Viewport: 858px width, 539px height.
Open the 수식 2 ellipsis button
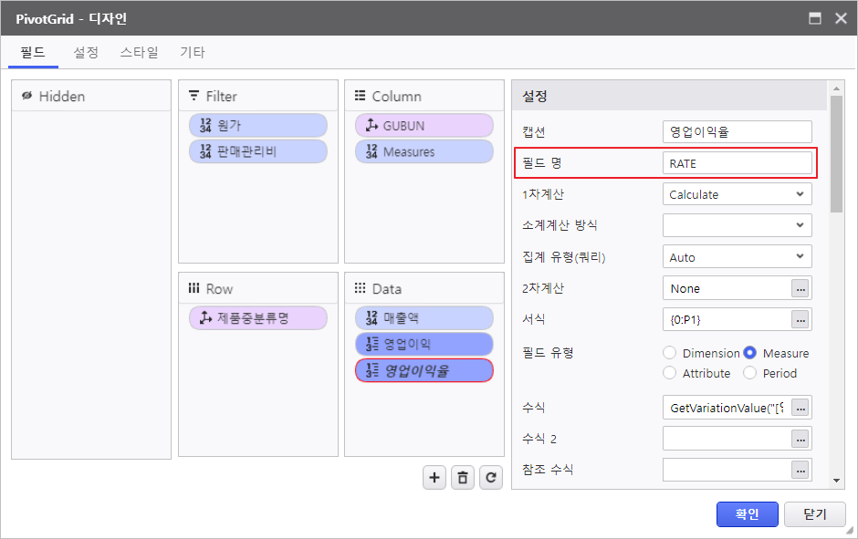point(800,439)
